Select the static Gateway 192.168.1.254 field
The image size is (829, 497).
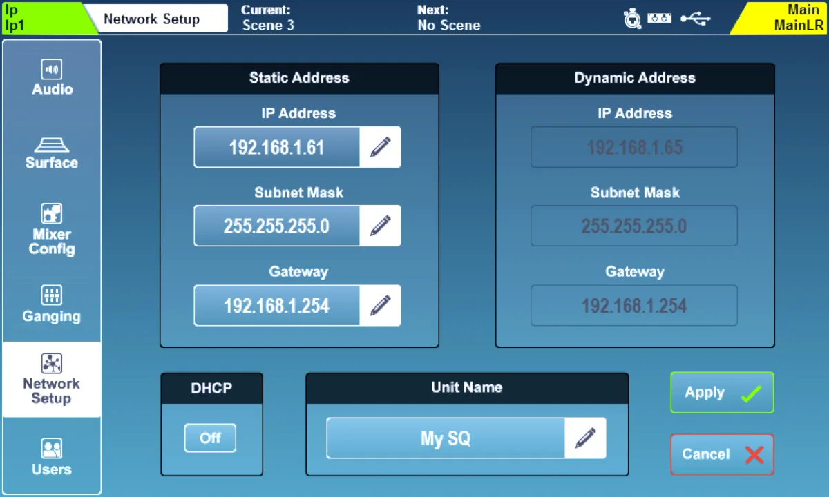click(277, 305)
